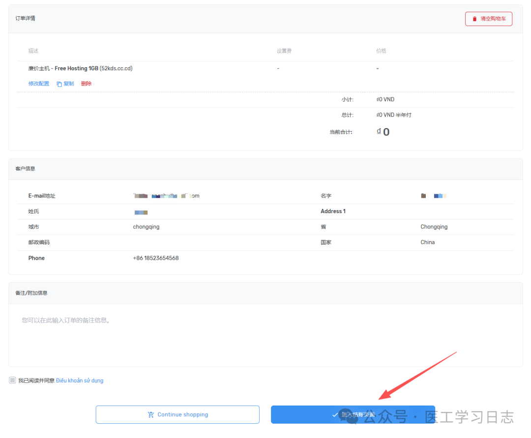
Task: Click the copy icon beside 复制
Action: click(x=59, y=84)
